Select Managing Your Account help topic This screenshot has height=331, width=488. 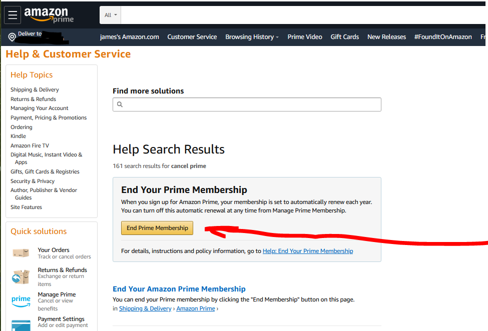point(40,108)
